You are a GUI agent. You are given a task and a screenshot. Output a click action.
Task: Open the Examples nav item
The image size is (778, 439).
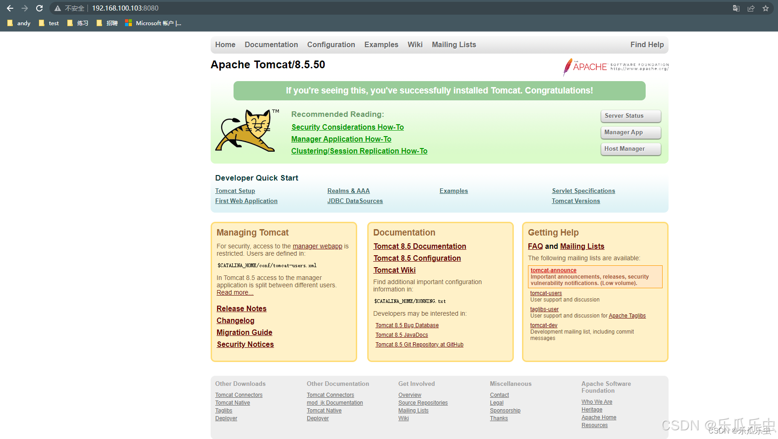pyautogui.click(x=381, y=44)
